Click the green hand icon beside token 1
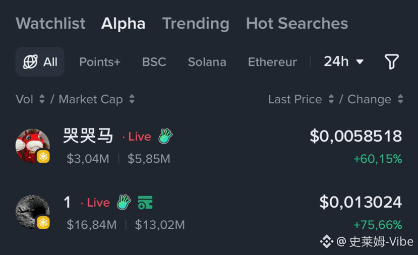Image resolution: width=418 pixels, height=255 pixels. click(x=124, y=202)
